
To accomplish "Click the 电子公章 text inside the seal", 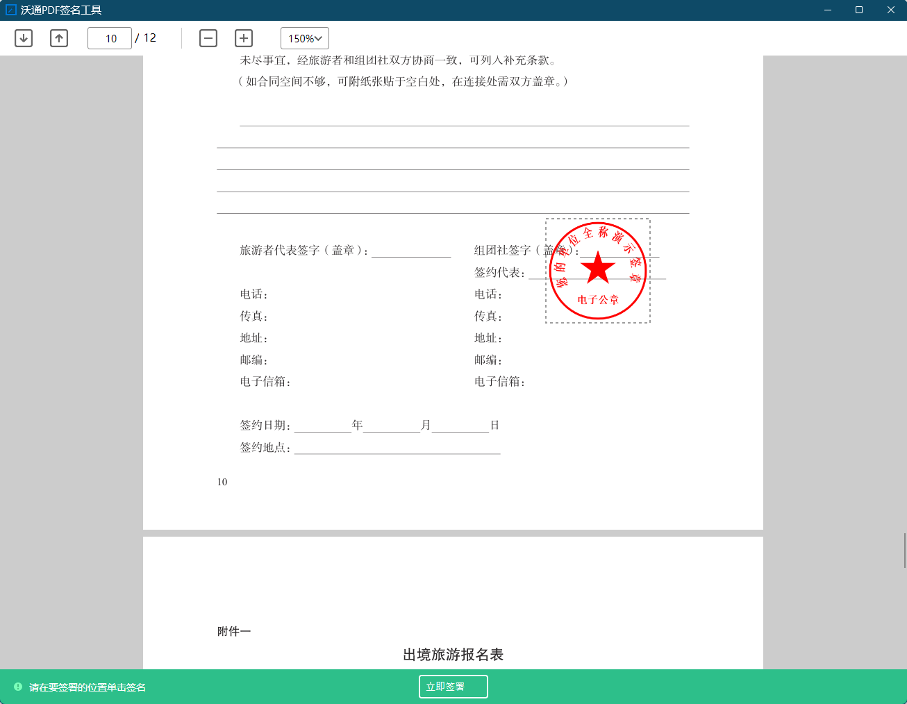I will coord(597,301).
